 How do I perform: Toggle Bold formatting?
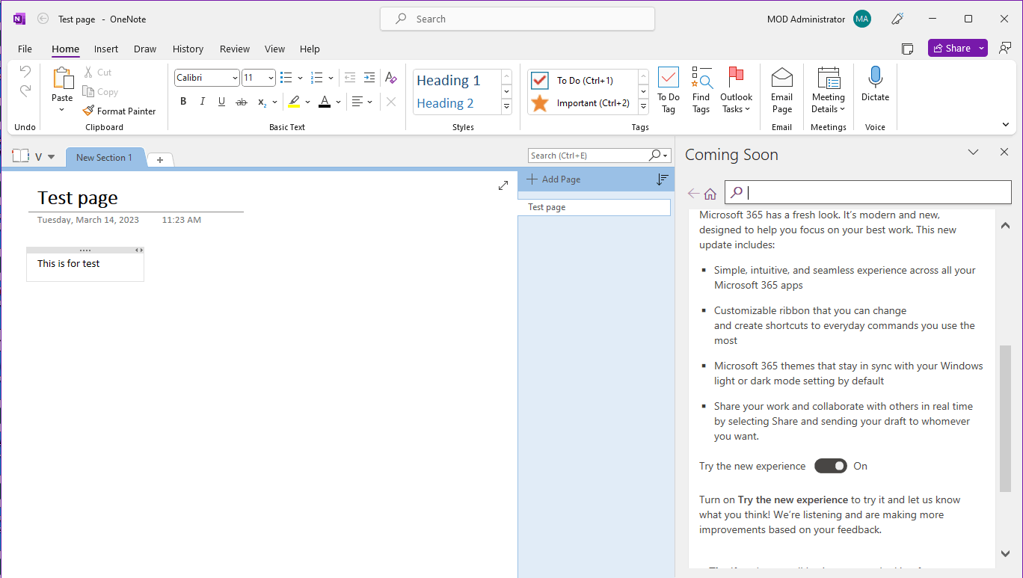tap(183, 102)
